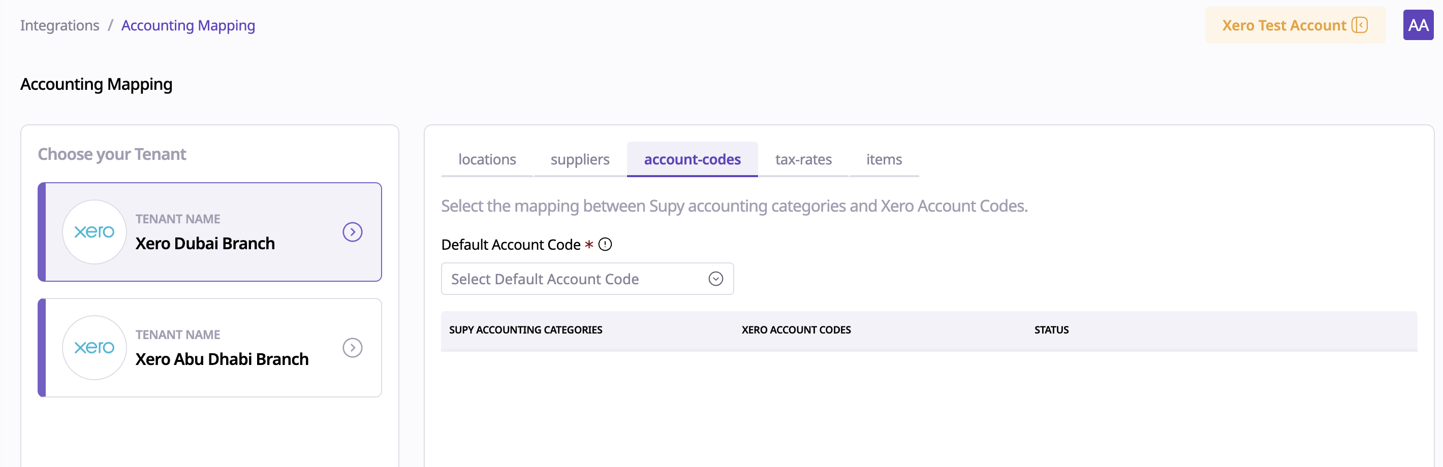This screenshot has width=1443, height=467.
Task: Go to the items tab
Action: (x=884, y=159)
